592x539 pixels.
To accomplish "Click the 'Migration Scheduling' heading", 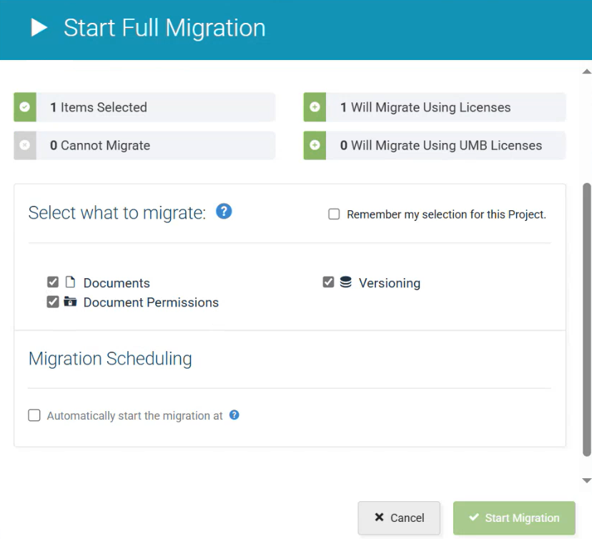I will 110,359.
